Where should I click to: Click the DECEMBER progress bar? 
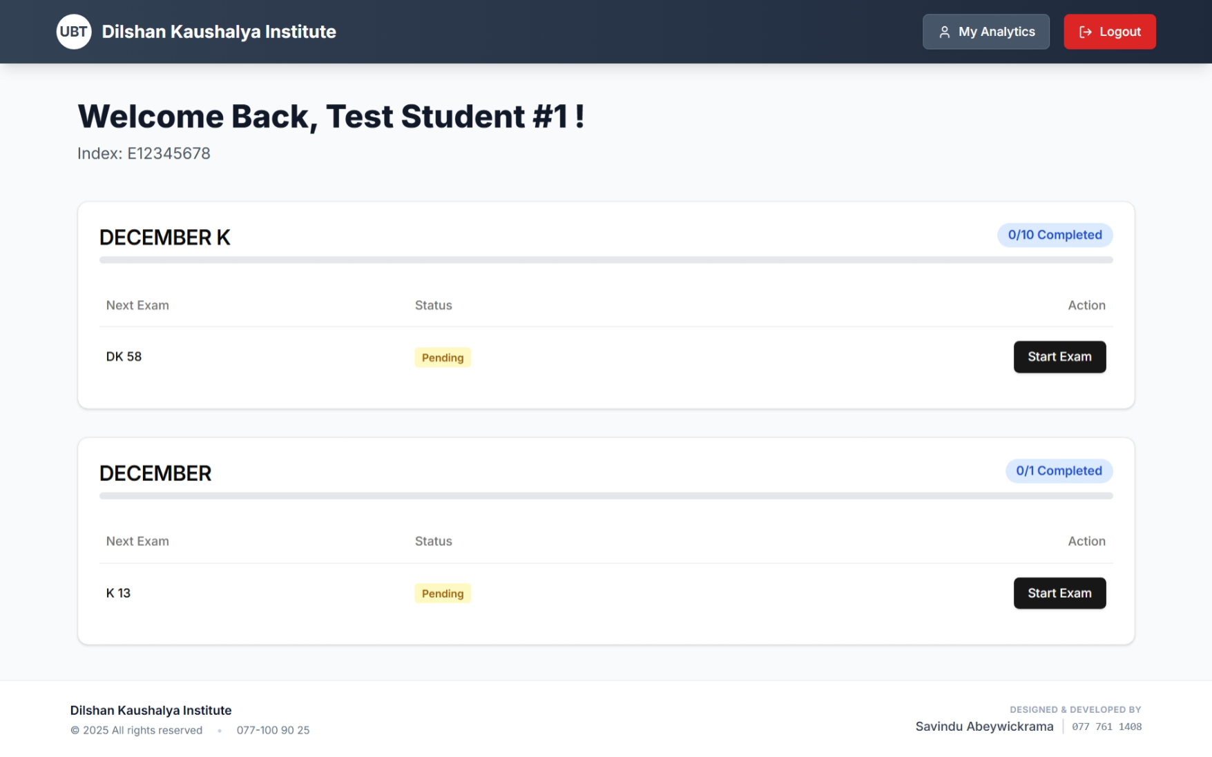[606, 495]
